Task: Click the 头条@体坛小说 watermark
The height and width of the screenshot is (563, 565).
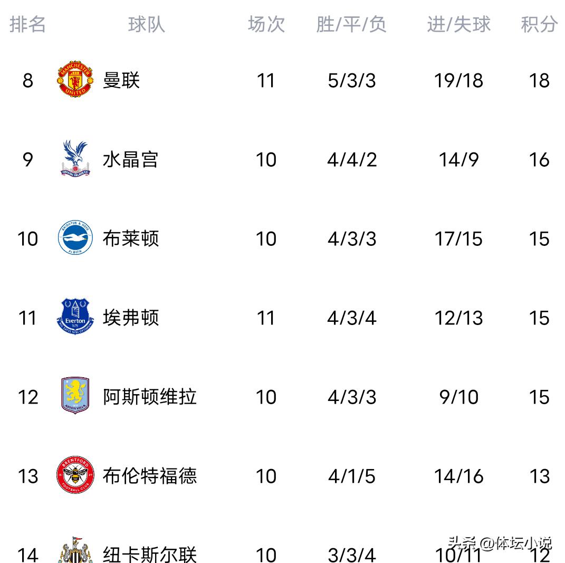Action: pos(500,543)
